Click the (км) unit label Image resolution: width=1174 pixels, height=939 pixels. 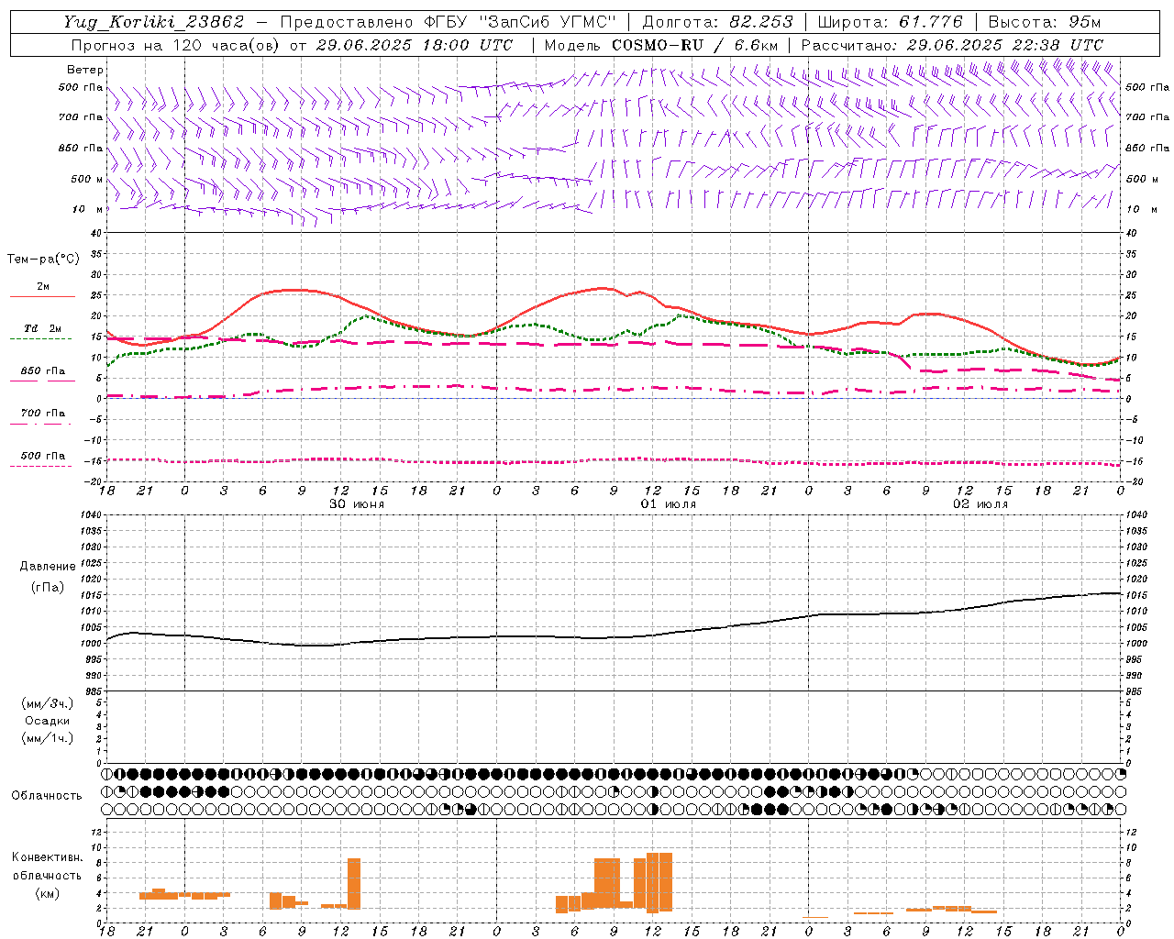(48, 893)
